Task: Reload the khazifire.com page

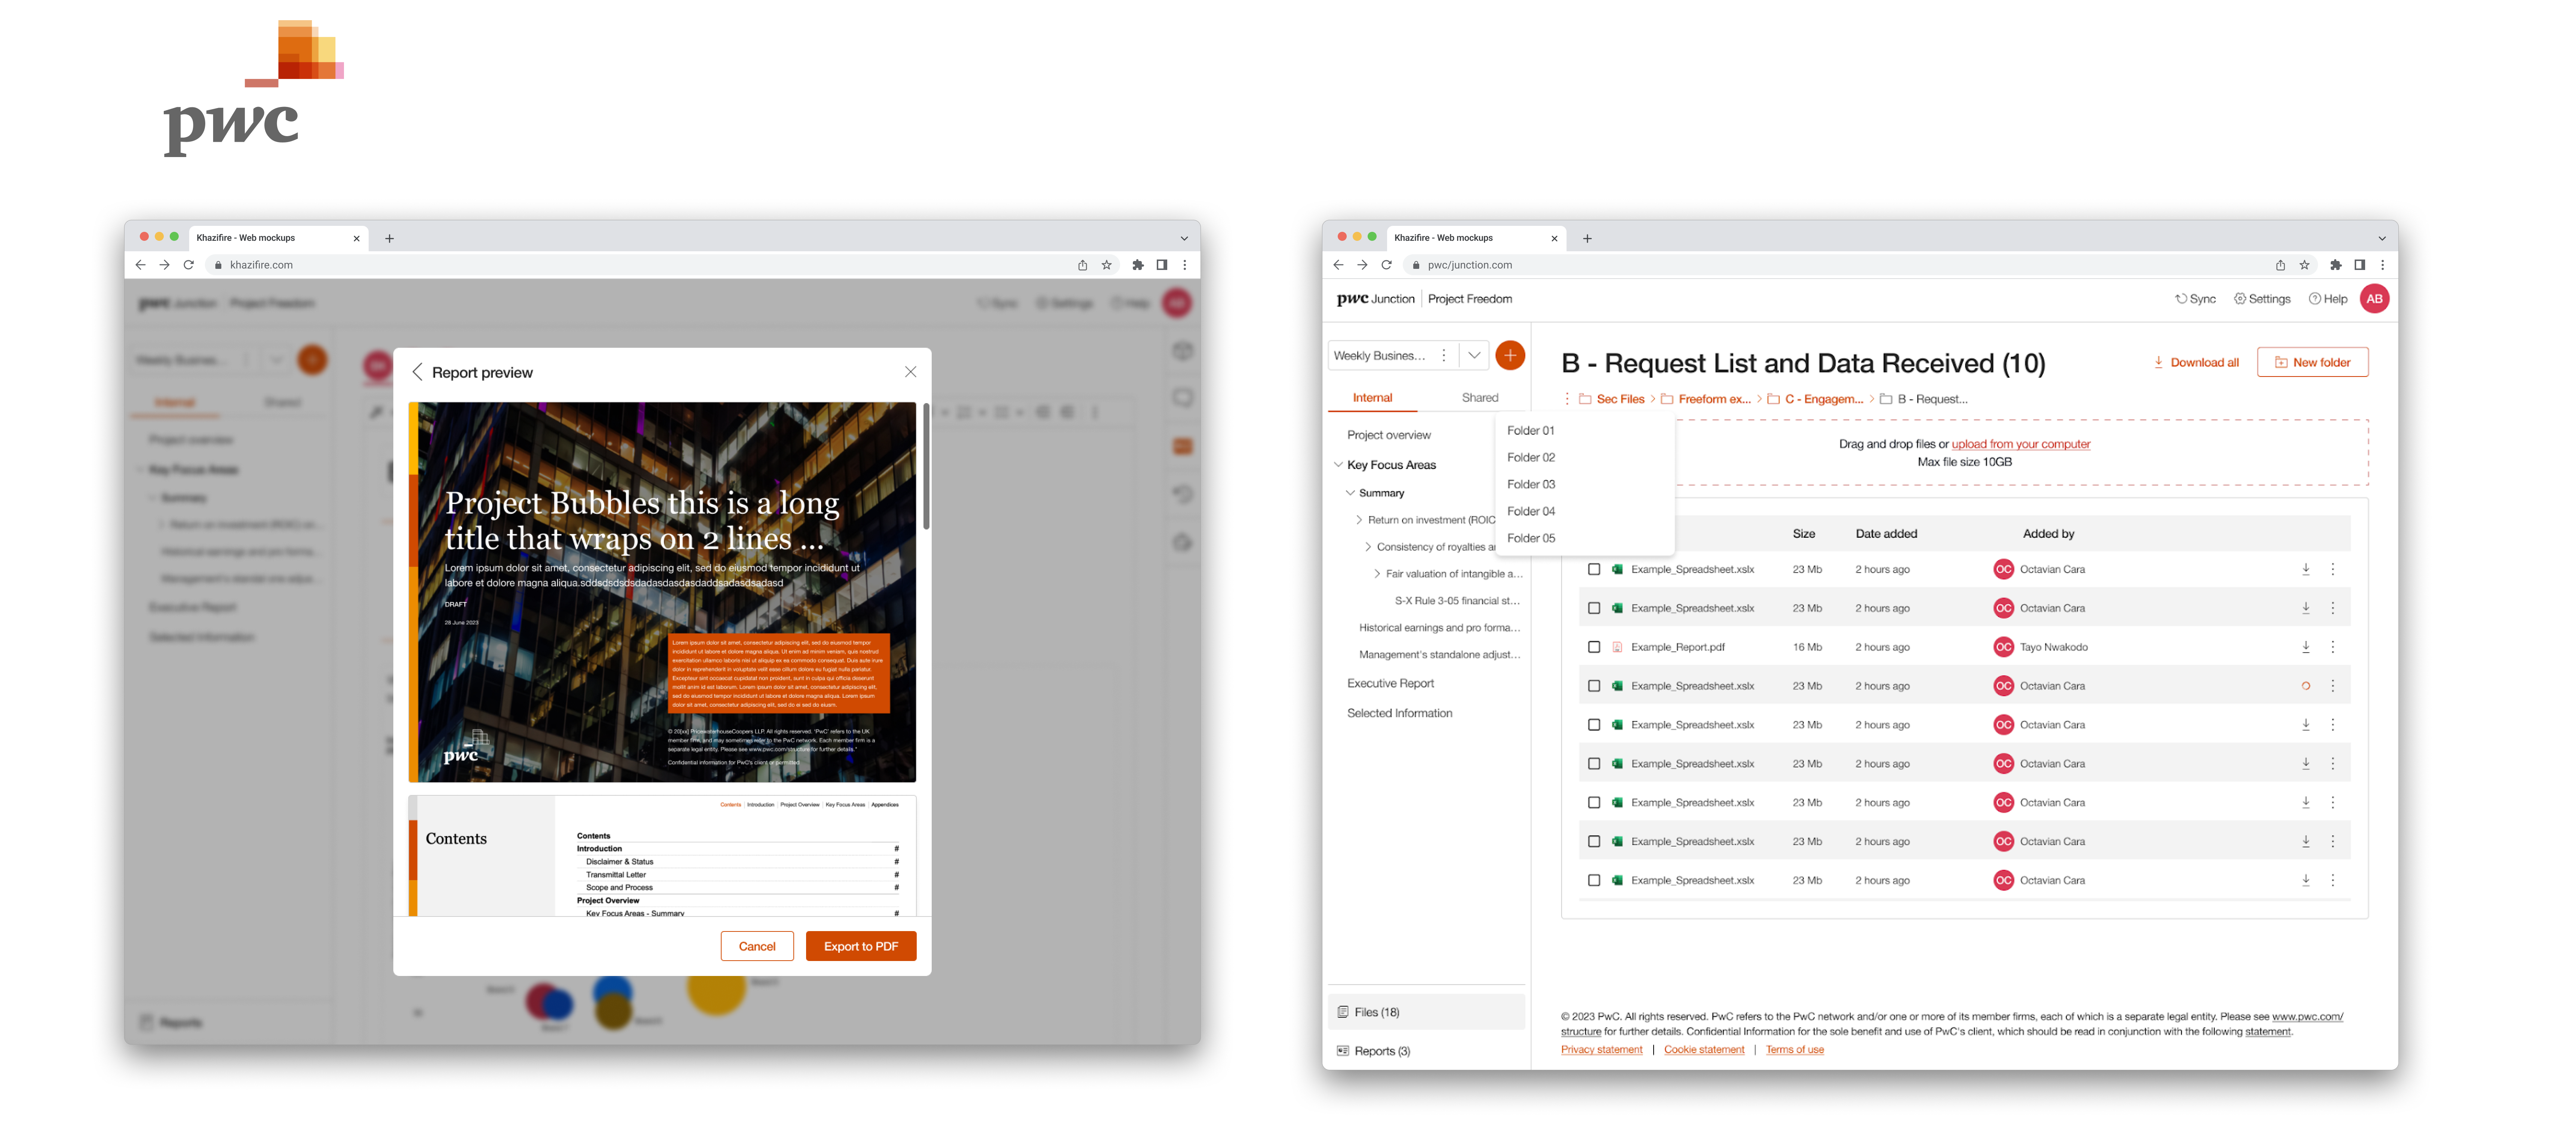Action: pyautogui.click(x=188, y=265)
